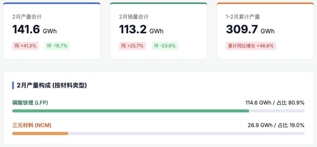
Task: Click the orange NCM progress bar
Action: point(40,134)
